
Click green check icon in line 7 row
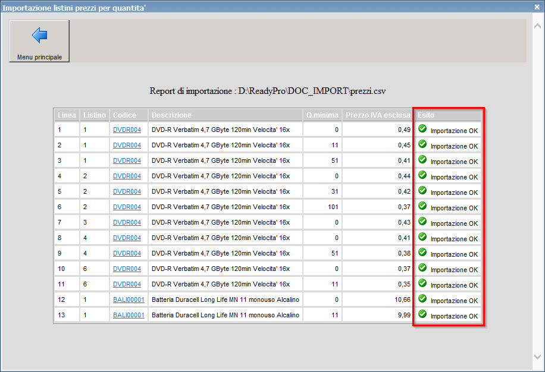(x=422, y=221)
